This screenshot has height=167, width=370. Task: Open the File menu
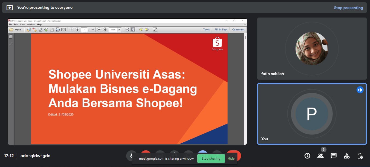coord(10,25)
